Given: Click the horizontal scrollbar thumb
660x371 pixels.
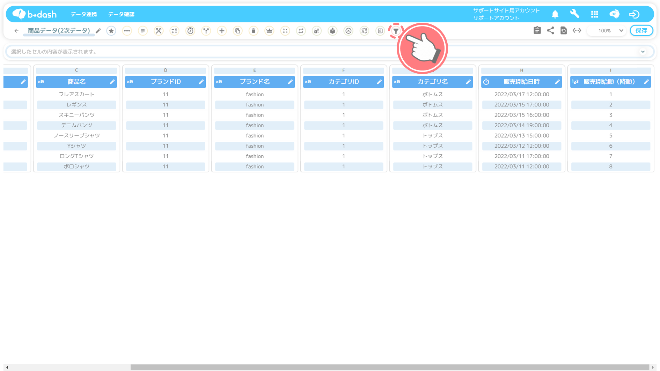Looking at the screenshot, I should pyautogui.click(x=390, y=367).
